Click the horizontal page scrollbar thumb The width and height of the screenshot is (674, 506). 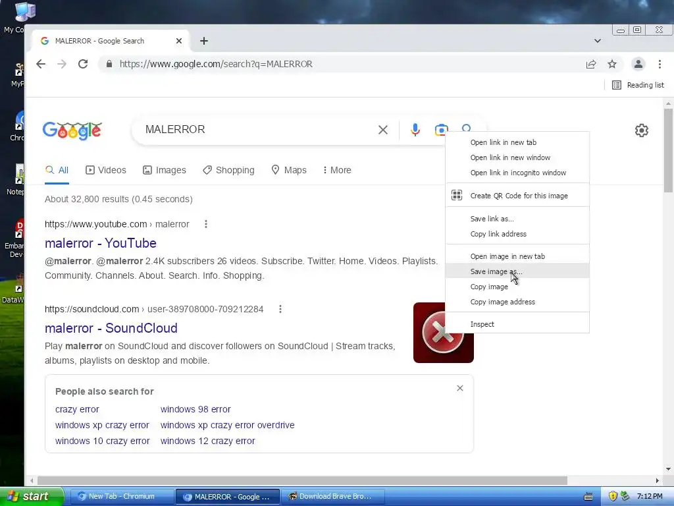(x=302, y=480)
